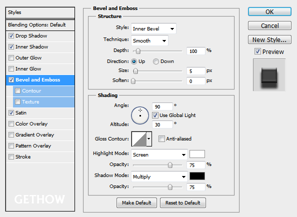
Task: Select the Down direction radio button
Action: pyautogui.click(x=156, y=61)
